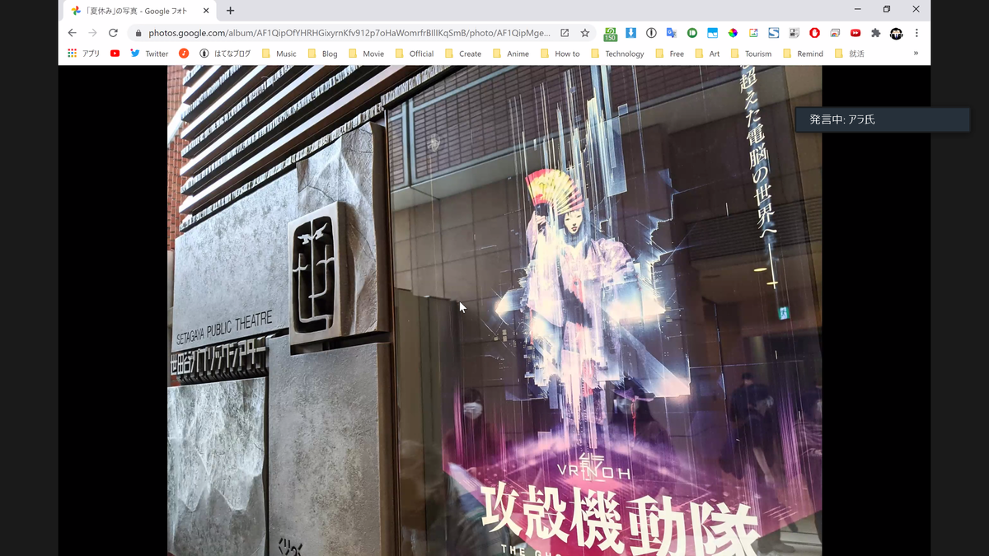Expand the Create bookmark folder
989x556 pixels.
tap(463, 54)
